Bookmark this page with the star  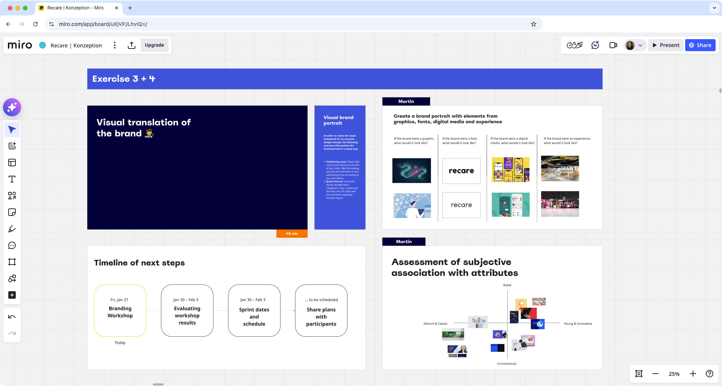tap(533, 24)
